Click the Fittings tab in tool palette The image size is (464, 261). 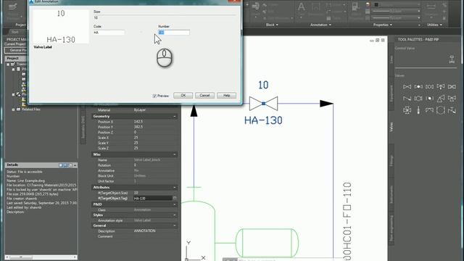point(391,161)
